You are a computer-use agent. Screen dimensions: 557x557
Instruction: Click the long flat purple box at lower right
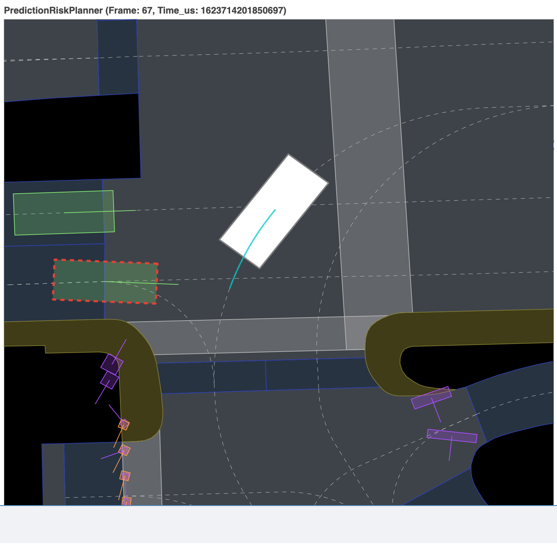point(452,436)
